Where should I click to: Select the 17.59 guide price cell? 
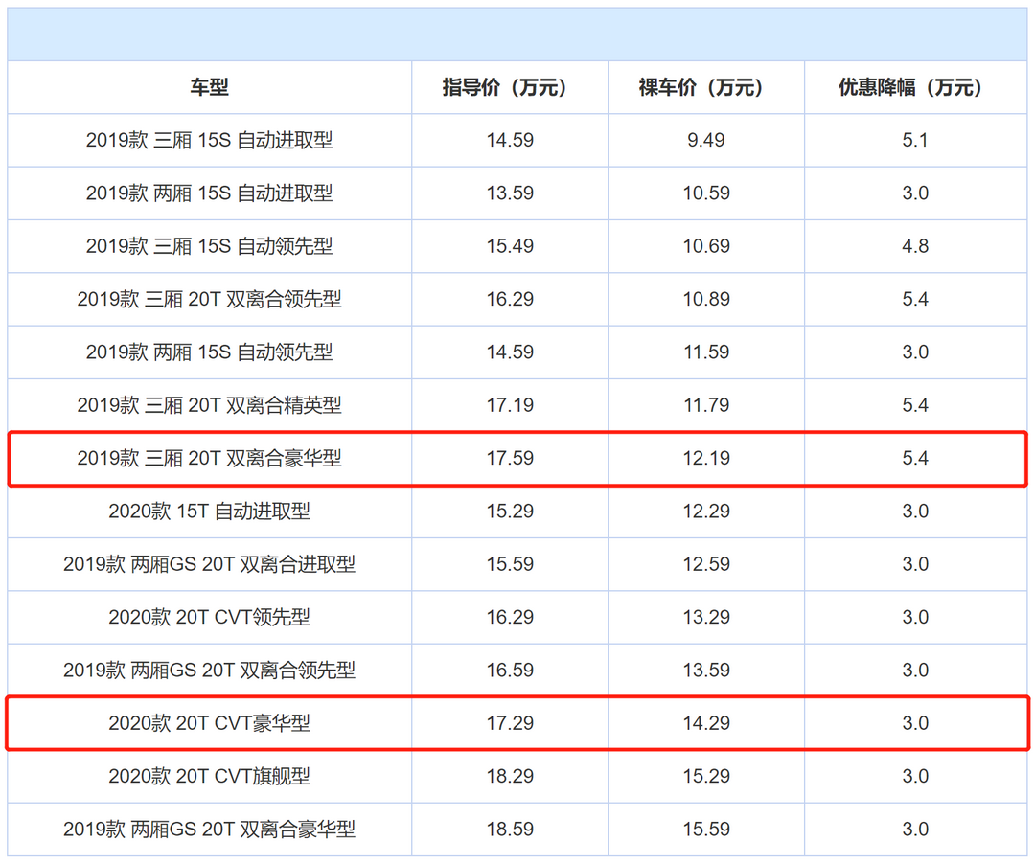point(509,459)
